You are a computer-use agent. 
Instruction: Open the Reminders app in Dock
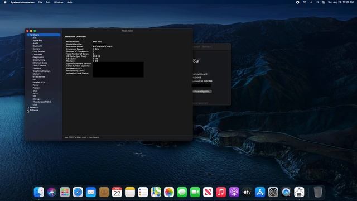pos(143,192)
